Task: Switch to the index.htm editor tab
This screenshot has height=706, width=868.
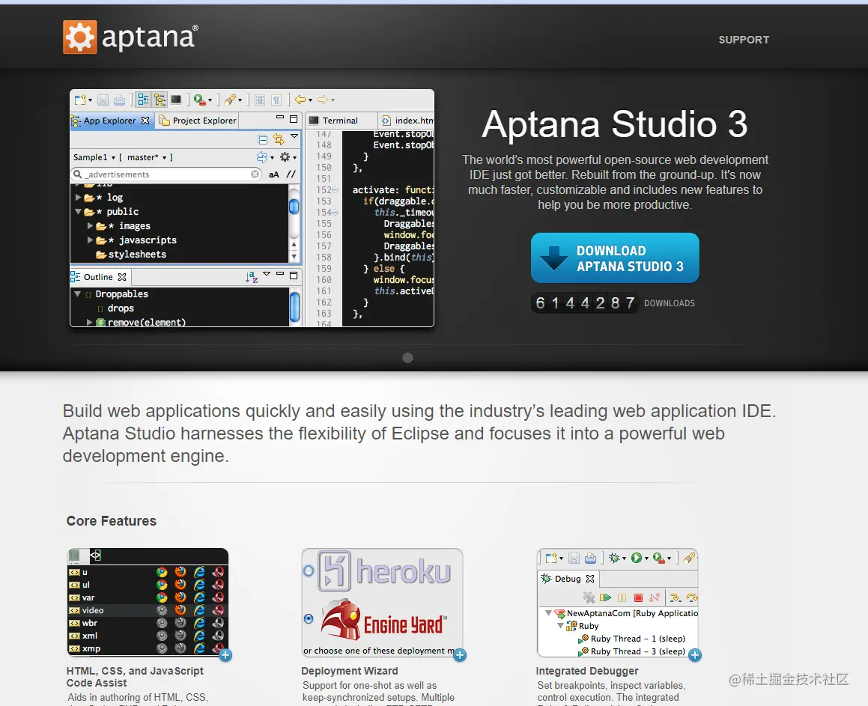Action: [408, 121]
